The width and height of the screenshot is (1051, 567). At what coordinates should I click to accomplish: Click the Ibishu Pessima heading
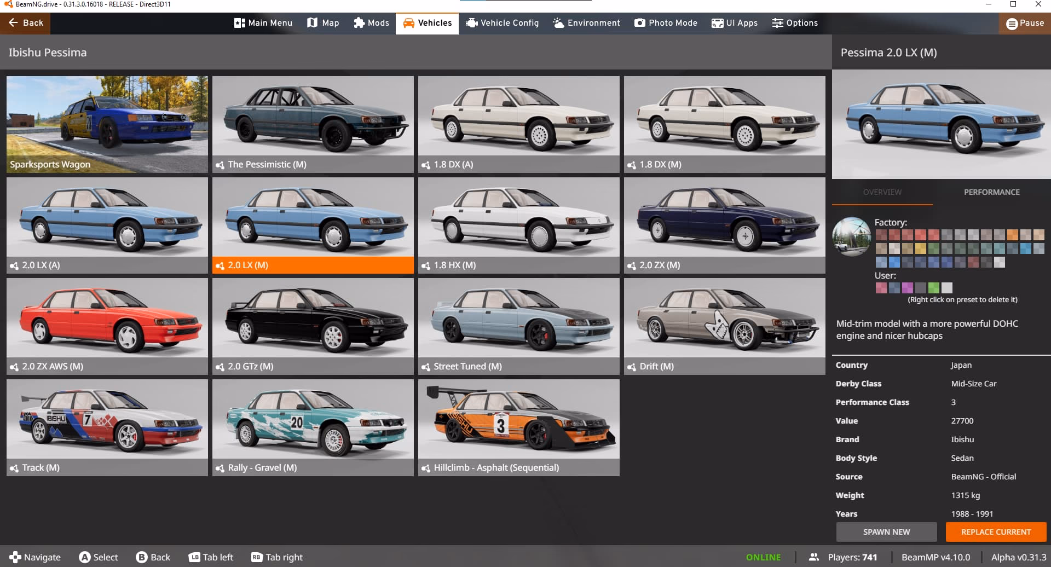pos(48,53)
